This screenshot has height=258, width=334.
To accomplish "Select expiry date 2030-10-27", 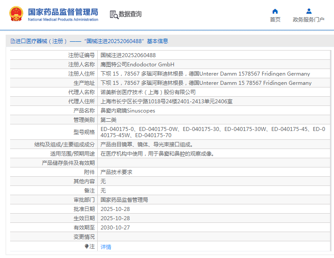I will [x=115, y=228].
